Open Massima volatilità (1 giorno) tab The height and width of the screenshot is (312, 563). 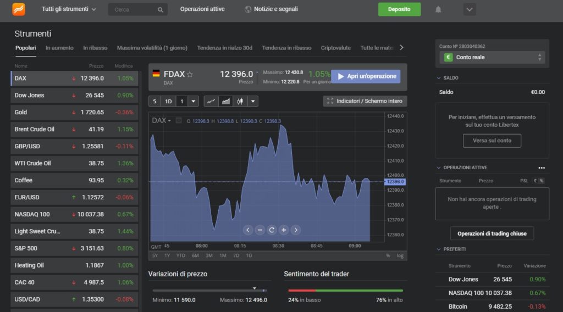tap(152, 48)
